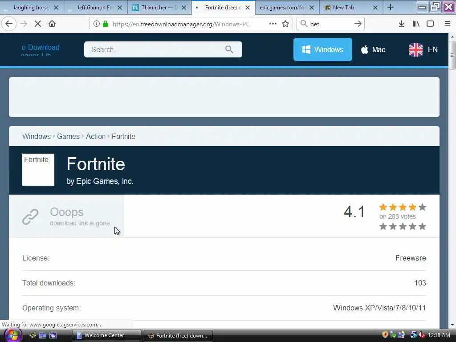Click the Show Desktop quick launch icon

43,336
